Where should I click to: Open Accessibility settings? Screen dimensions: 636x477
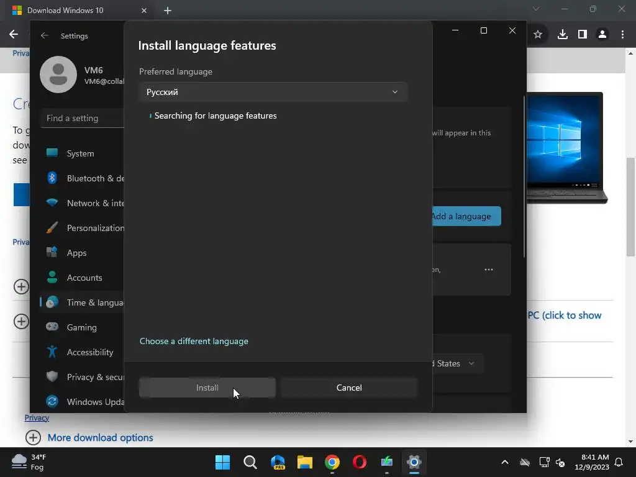click(83, 352)
